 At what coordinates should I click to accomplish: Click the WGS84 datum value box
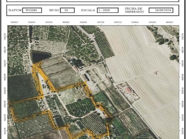(x=32, y=10)
